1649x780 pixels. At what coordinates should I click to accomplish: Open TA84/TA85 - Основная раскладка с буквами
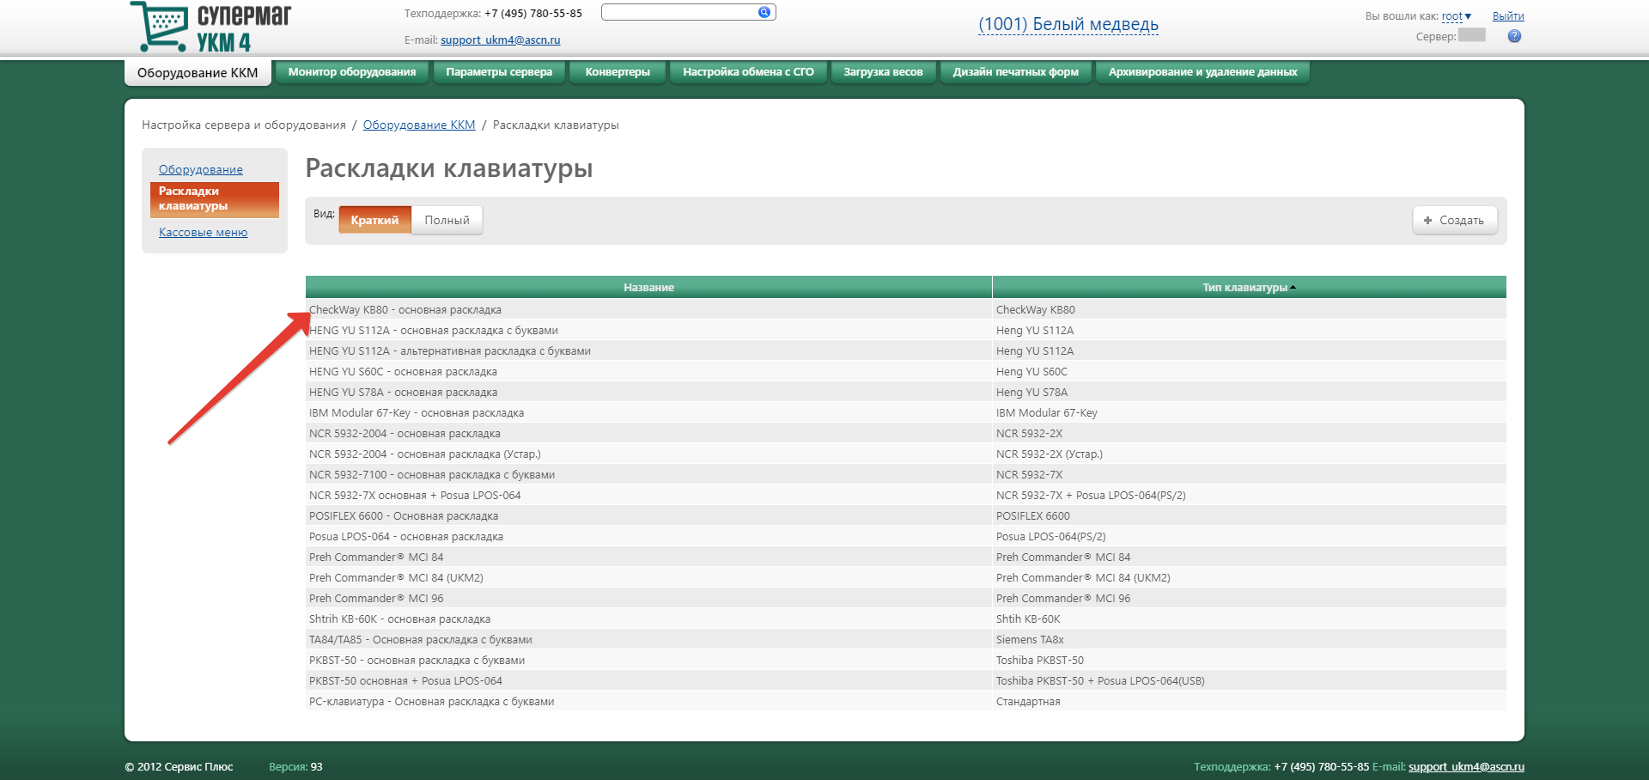648,639
